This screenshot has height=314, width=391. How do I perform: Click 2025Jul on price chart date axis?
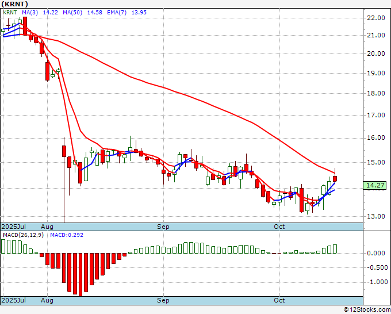[14, 227]
